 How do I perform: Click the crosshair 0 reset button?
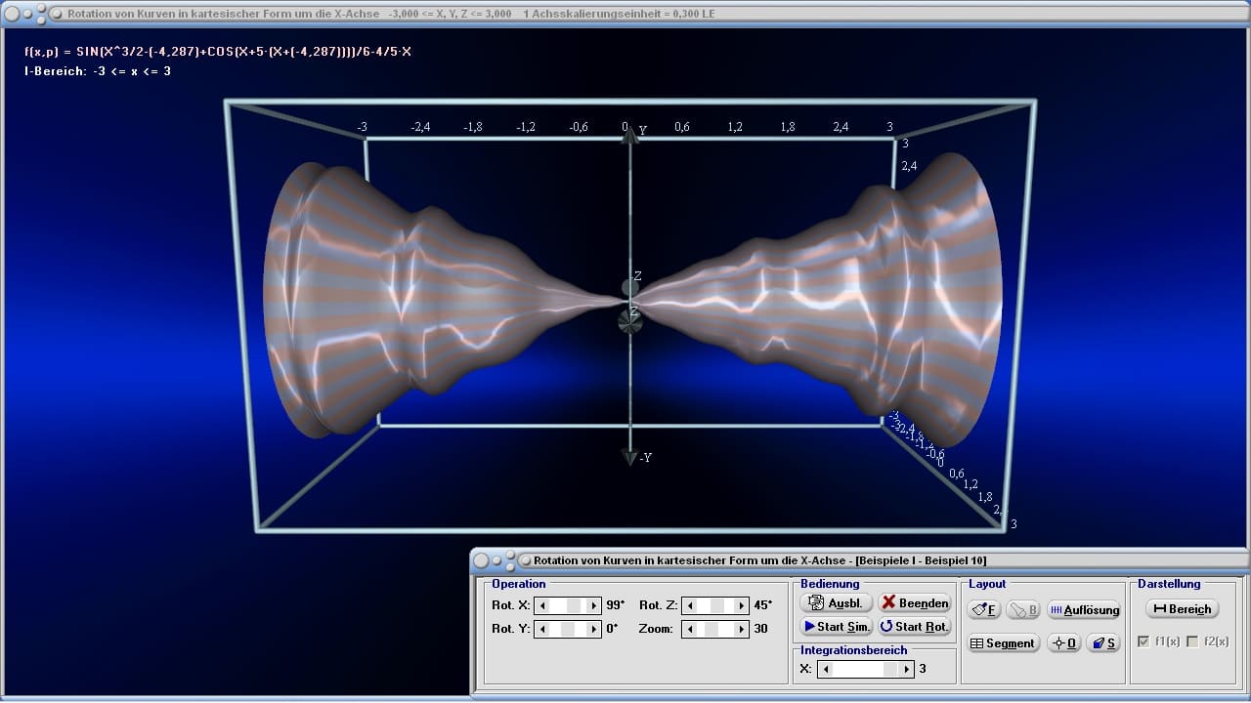[x=1063, y=643]
